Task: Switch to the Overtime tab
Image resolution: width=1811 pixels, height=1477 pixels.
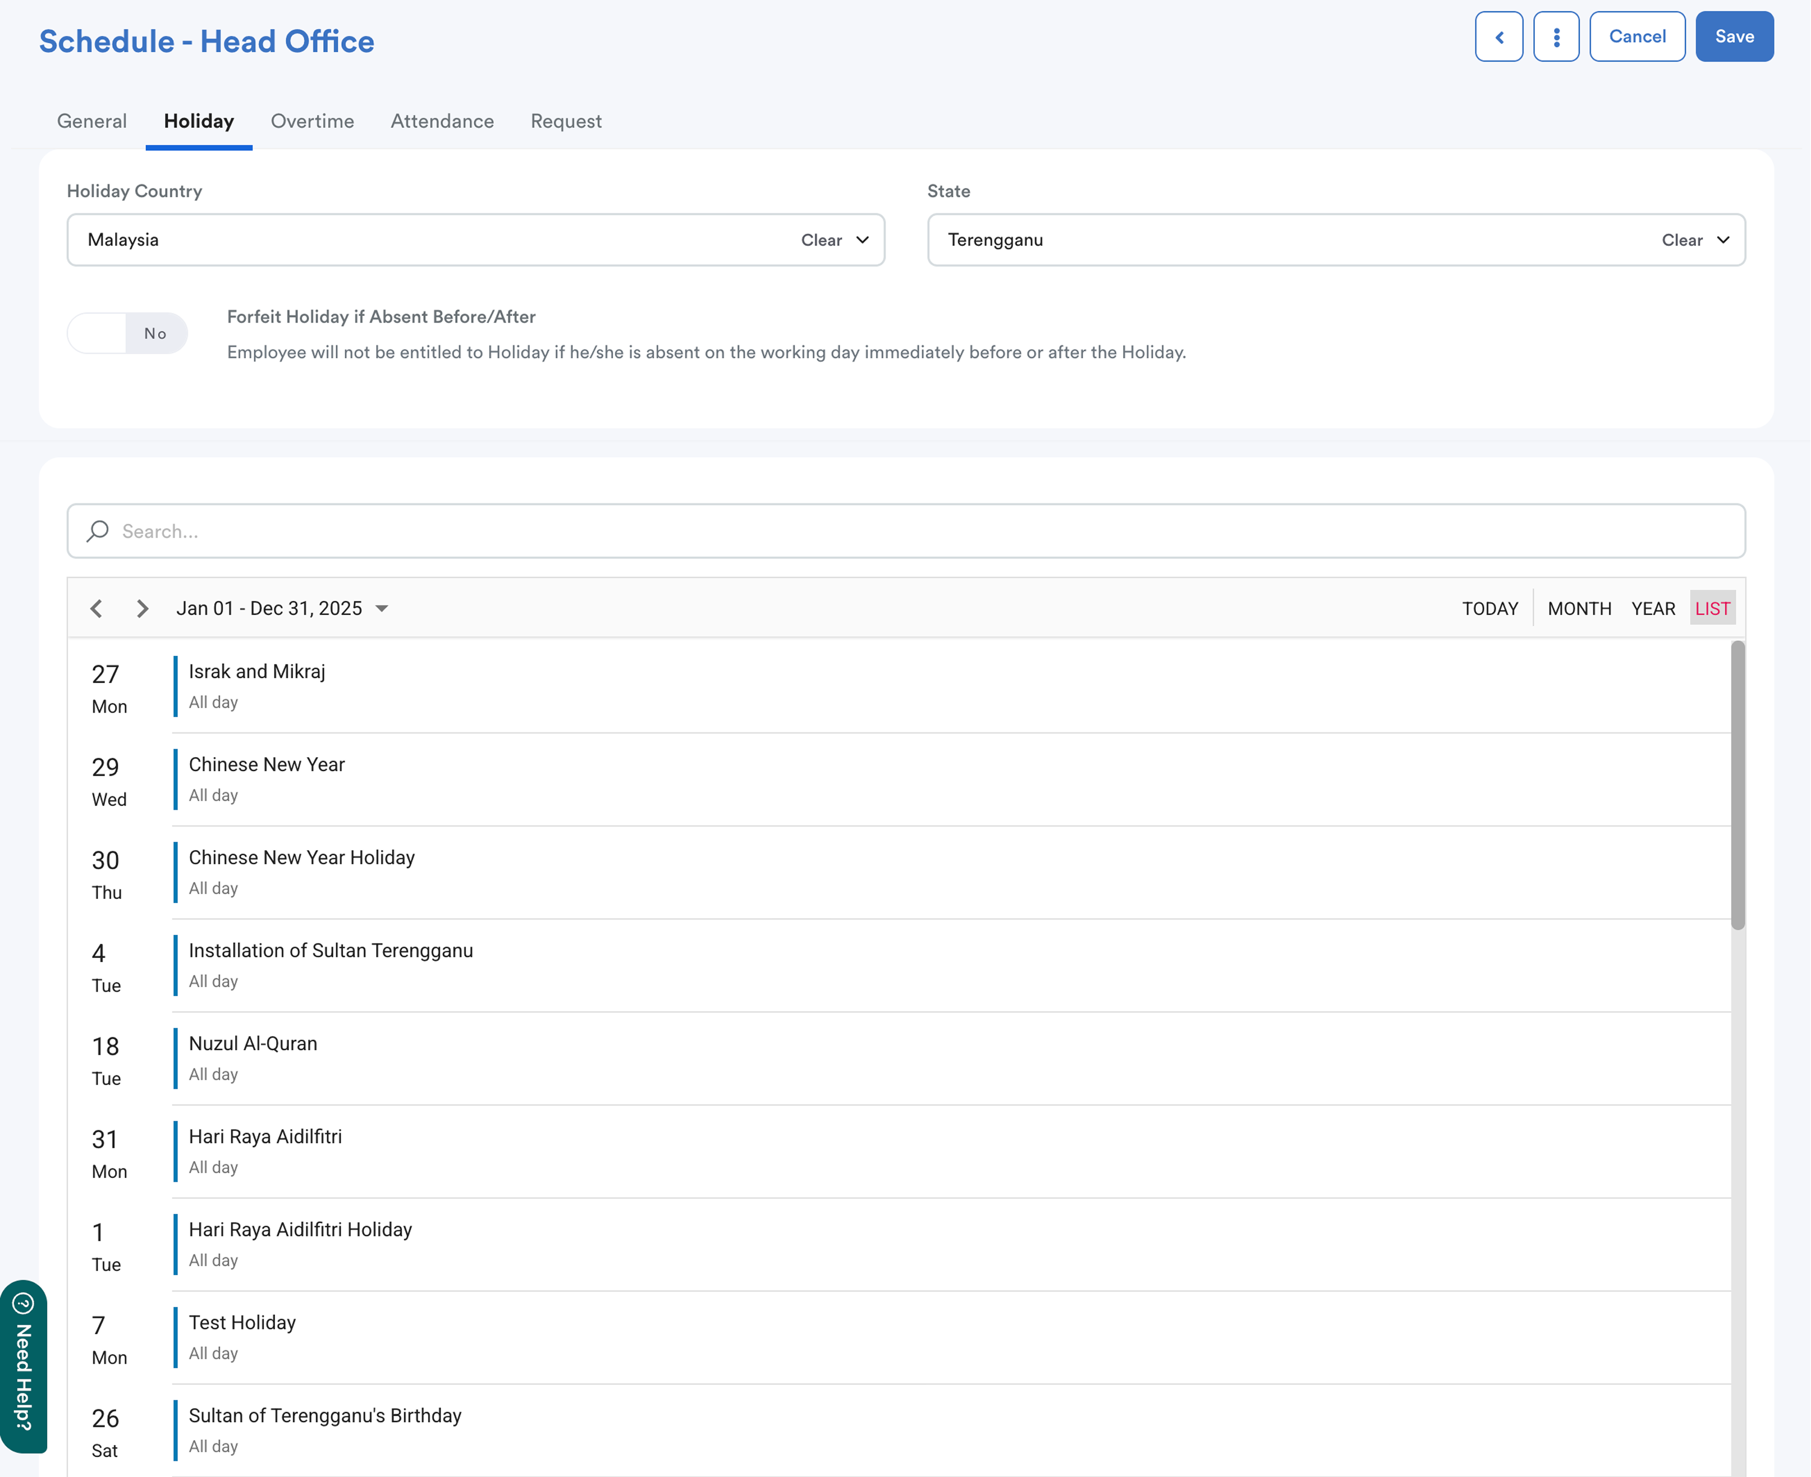Action: pyautogui.click(x=312, y=121)
